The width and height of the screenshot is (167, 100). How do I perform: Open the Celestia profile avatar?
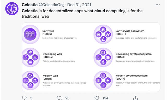point(12,9)
